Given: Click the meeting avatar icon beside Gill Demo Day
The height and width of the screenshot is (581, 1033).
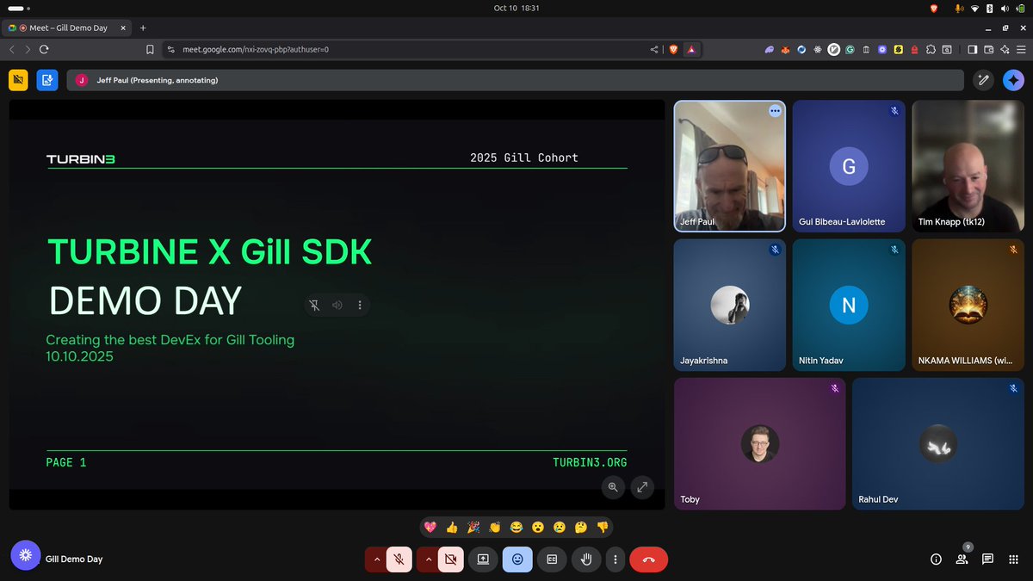Looking at the screenshot, I should point(26,556).
